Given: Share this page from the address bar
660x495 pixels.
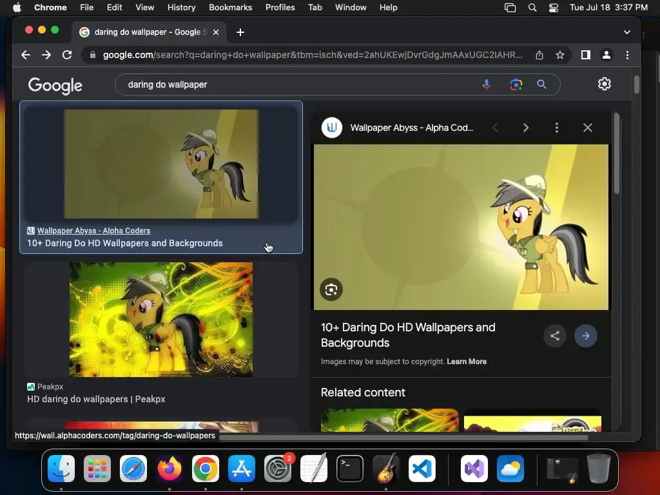Looking at the screenshot, I should point(539,55).
